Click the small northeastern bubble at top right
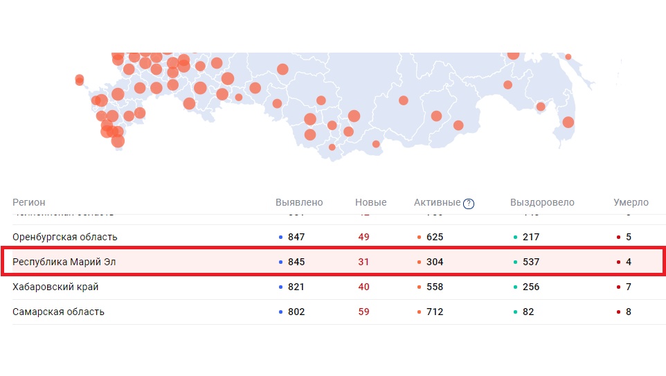This screenshot has width=666, height=376. tap(568, 57)
